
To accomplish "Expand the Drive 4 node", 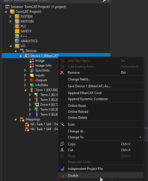I will click(30, 105).
